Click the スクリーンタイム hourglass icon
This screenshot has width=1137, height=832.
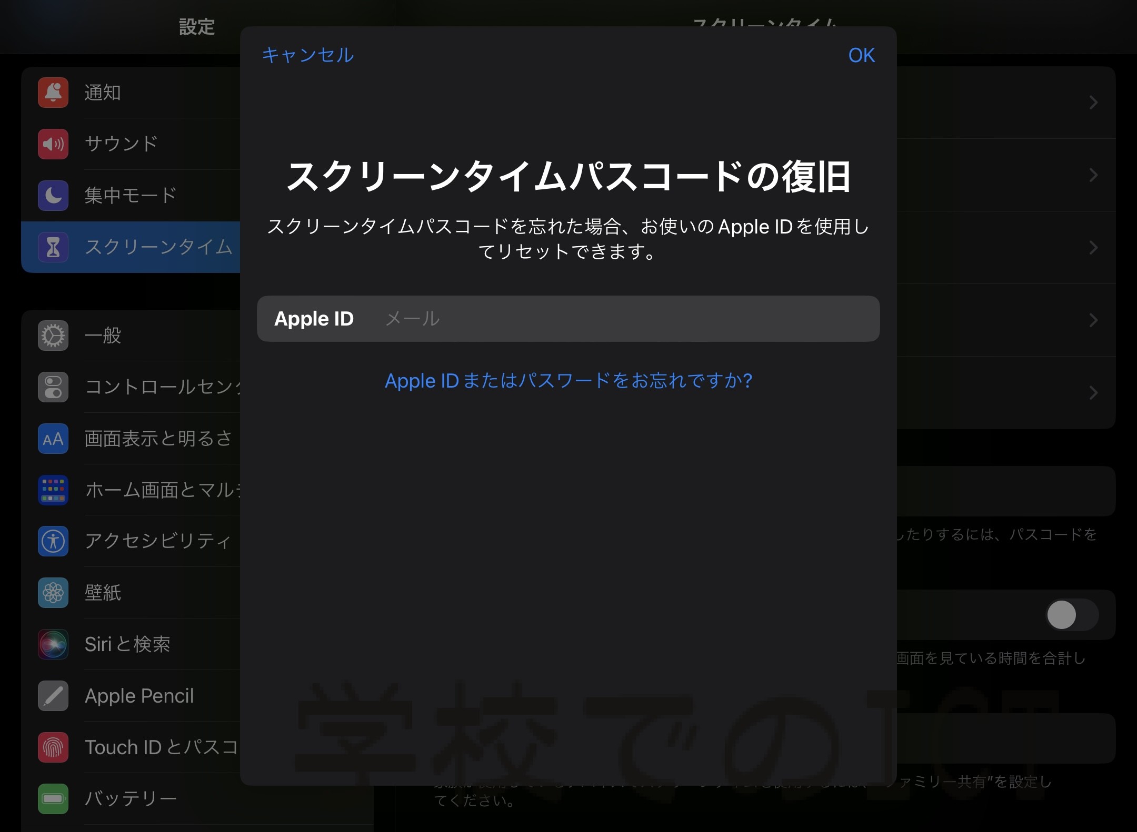point(53,247)
